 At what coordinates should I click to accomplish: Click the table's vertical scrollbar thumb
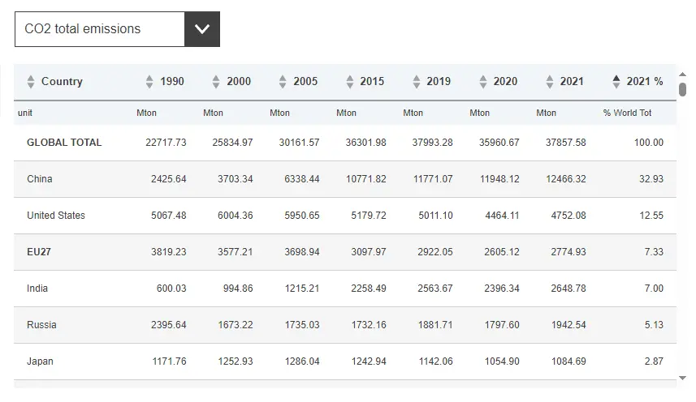tap(683, 89)
